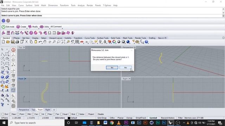This screenshot has width=225, height=126.
Task: Click the black Default layer color swatch
Action: (x=69, y=118)
